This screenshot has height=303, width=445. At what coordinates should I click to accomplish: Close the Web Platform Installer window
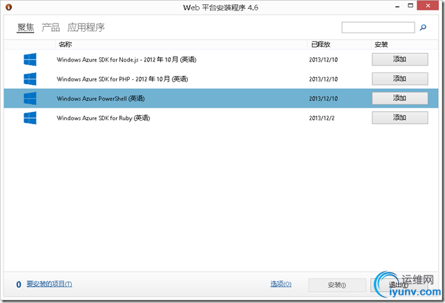[428, 6]
